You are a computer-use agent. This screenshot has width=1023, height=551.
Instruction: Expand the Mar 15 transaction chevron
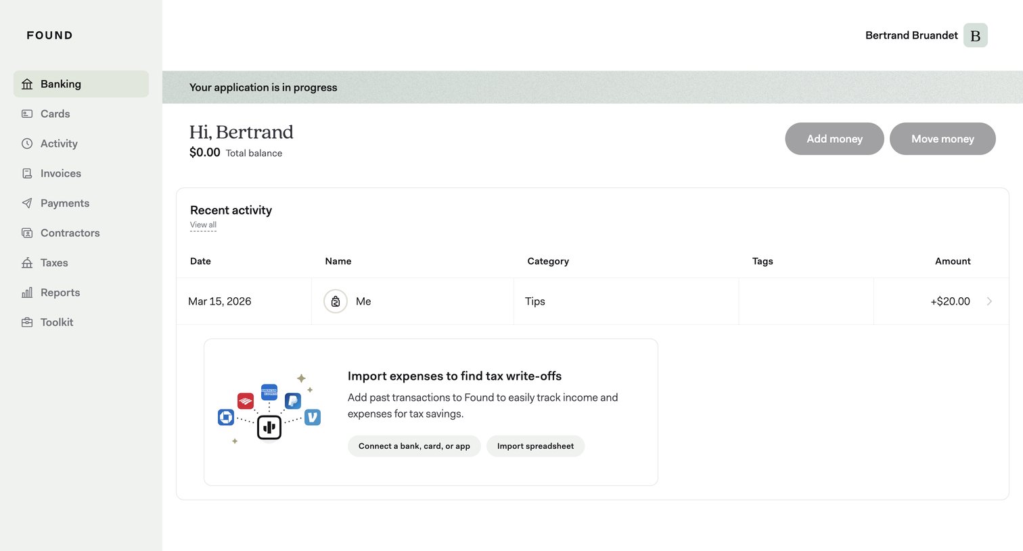coord(989,301)
